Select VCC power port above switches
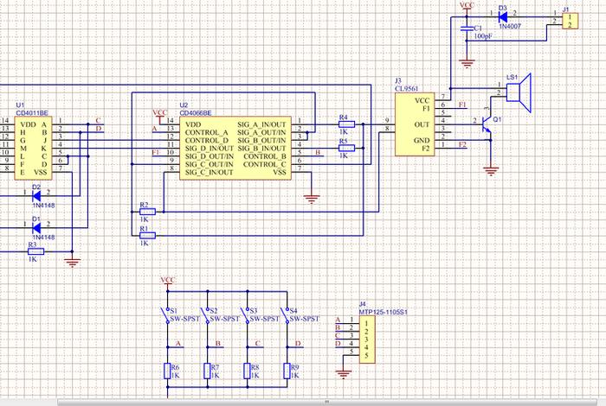The height and width of the screenshot is (406, 606). click(x=168, y=282)
